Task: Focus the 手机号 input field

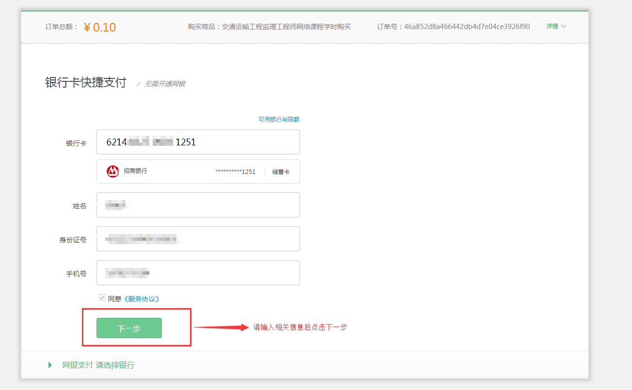Action: tap(198, 273)
